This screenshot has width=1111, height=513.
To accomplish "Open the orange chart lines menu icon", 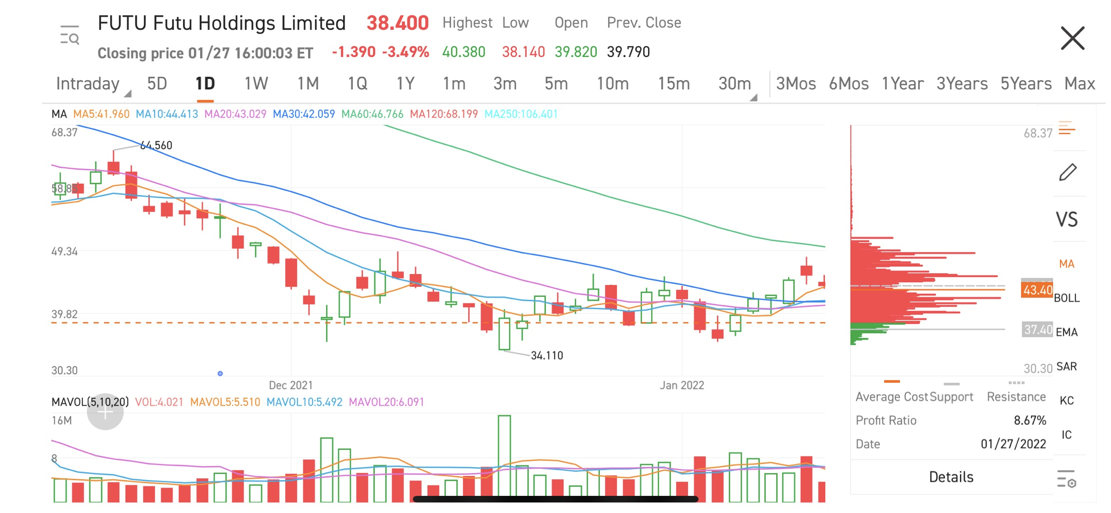I will tap(1067, 128).
